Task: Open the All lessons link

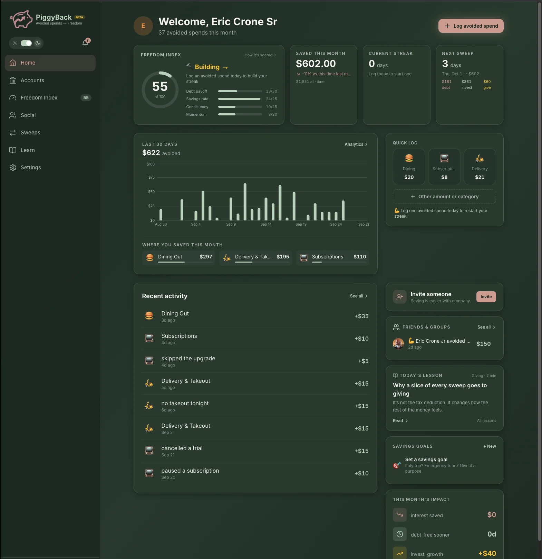Action: coord(486,421)
